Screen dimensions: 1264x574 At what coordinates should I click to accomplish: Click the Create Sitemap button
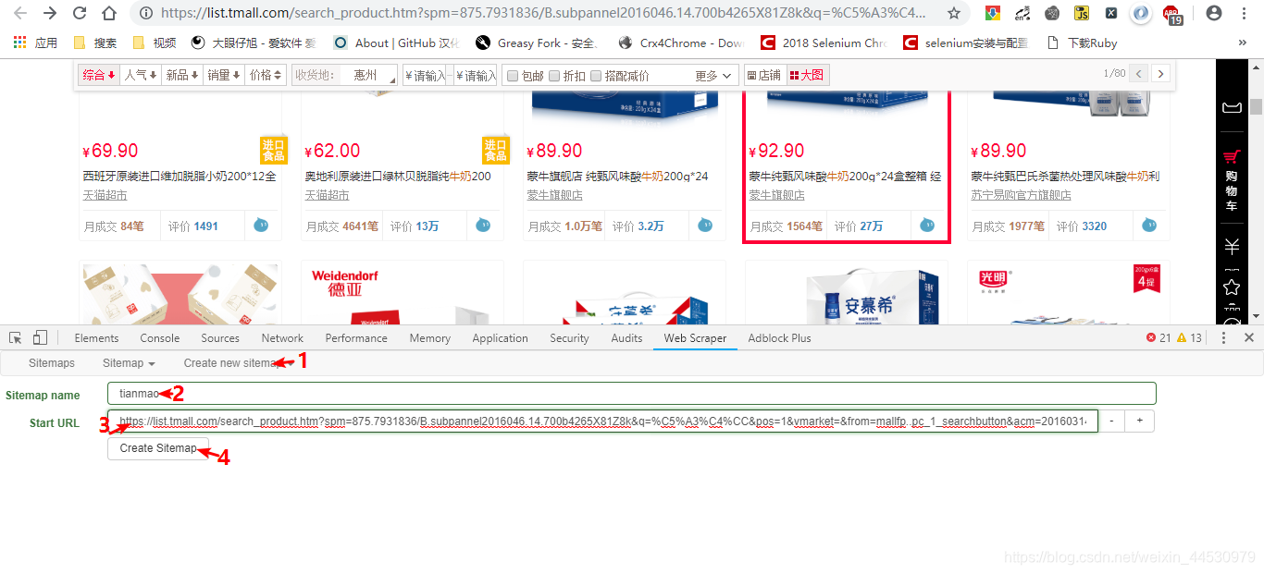coord(158,448)
